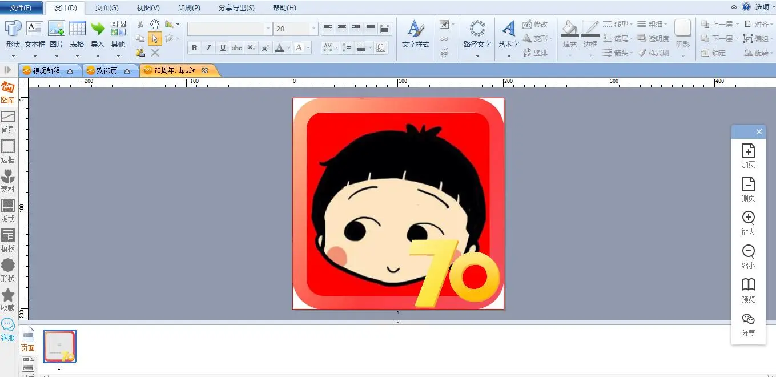Expand the 形状 shape dropdown arrow

[x=13, y=56]
